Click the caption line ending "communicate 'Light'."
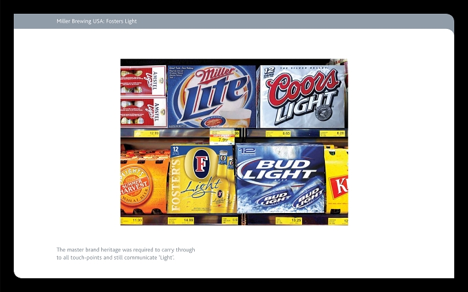468x292 pixels. click(x=116, y=258)
